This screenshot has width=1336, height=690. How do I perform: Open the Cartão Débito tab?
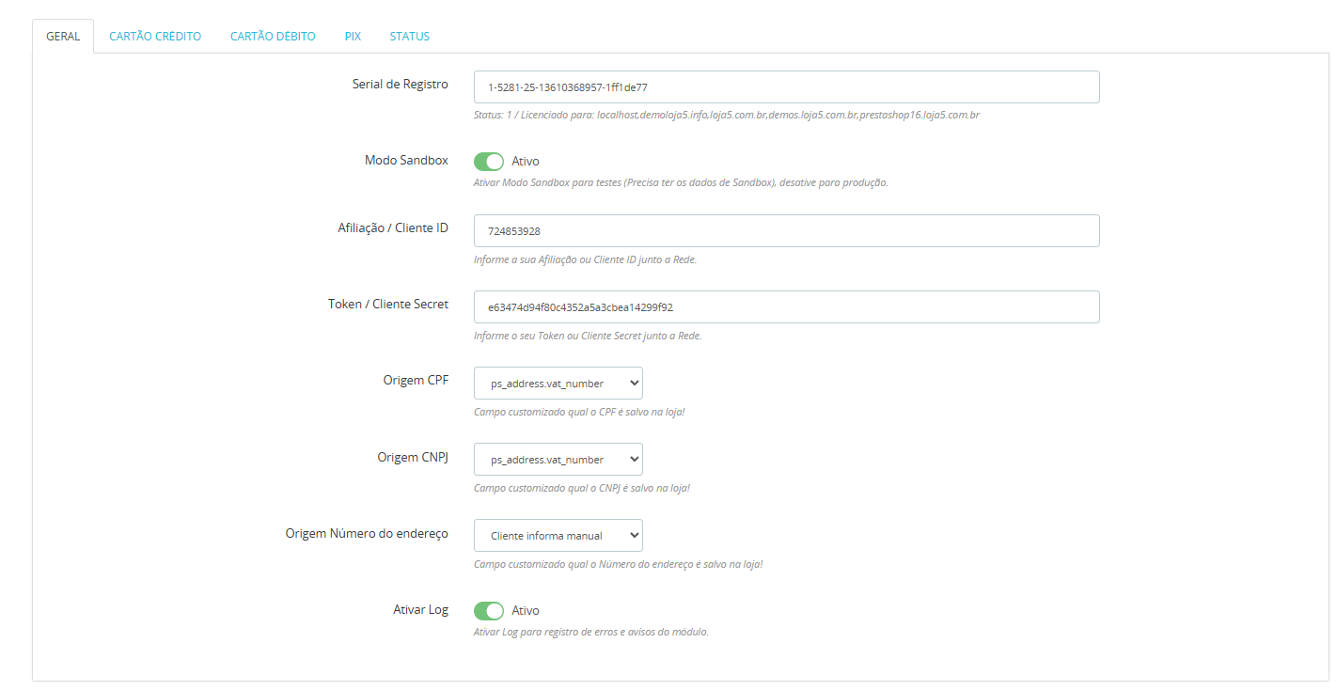(x=273, y=37)
